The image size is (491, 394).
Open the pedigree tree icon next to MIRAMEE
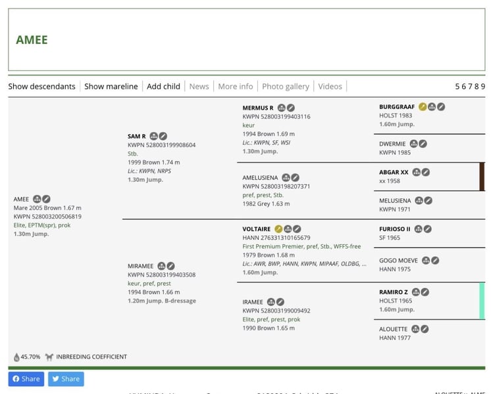[x=161, y=266]
